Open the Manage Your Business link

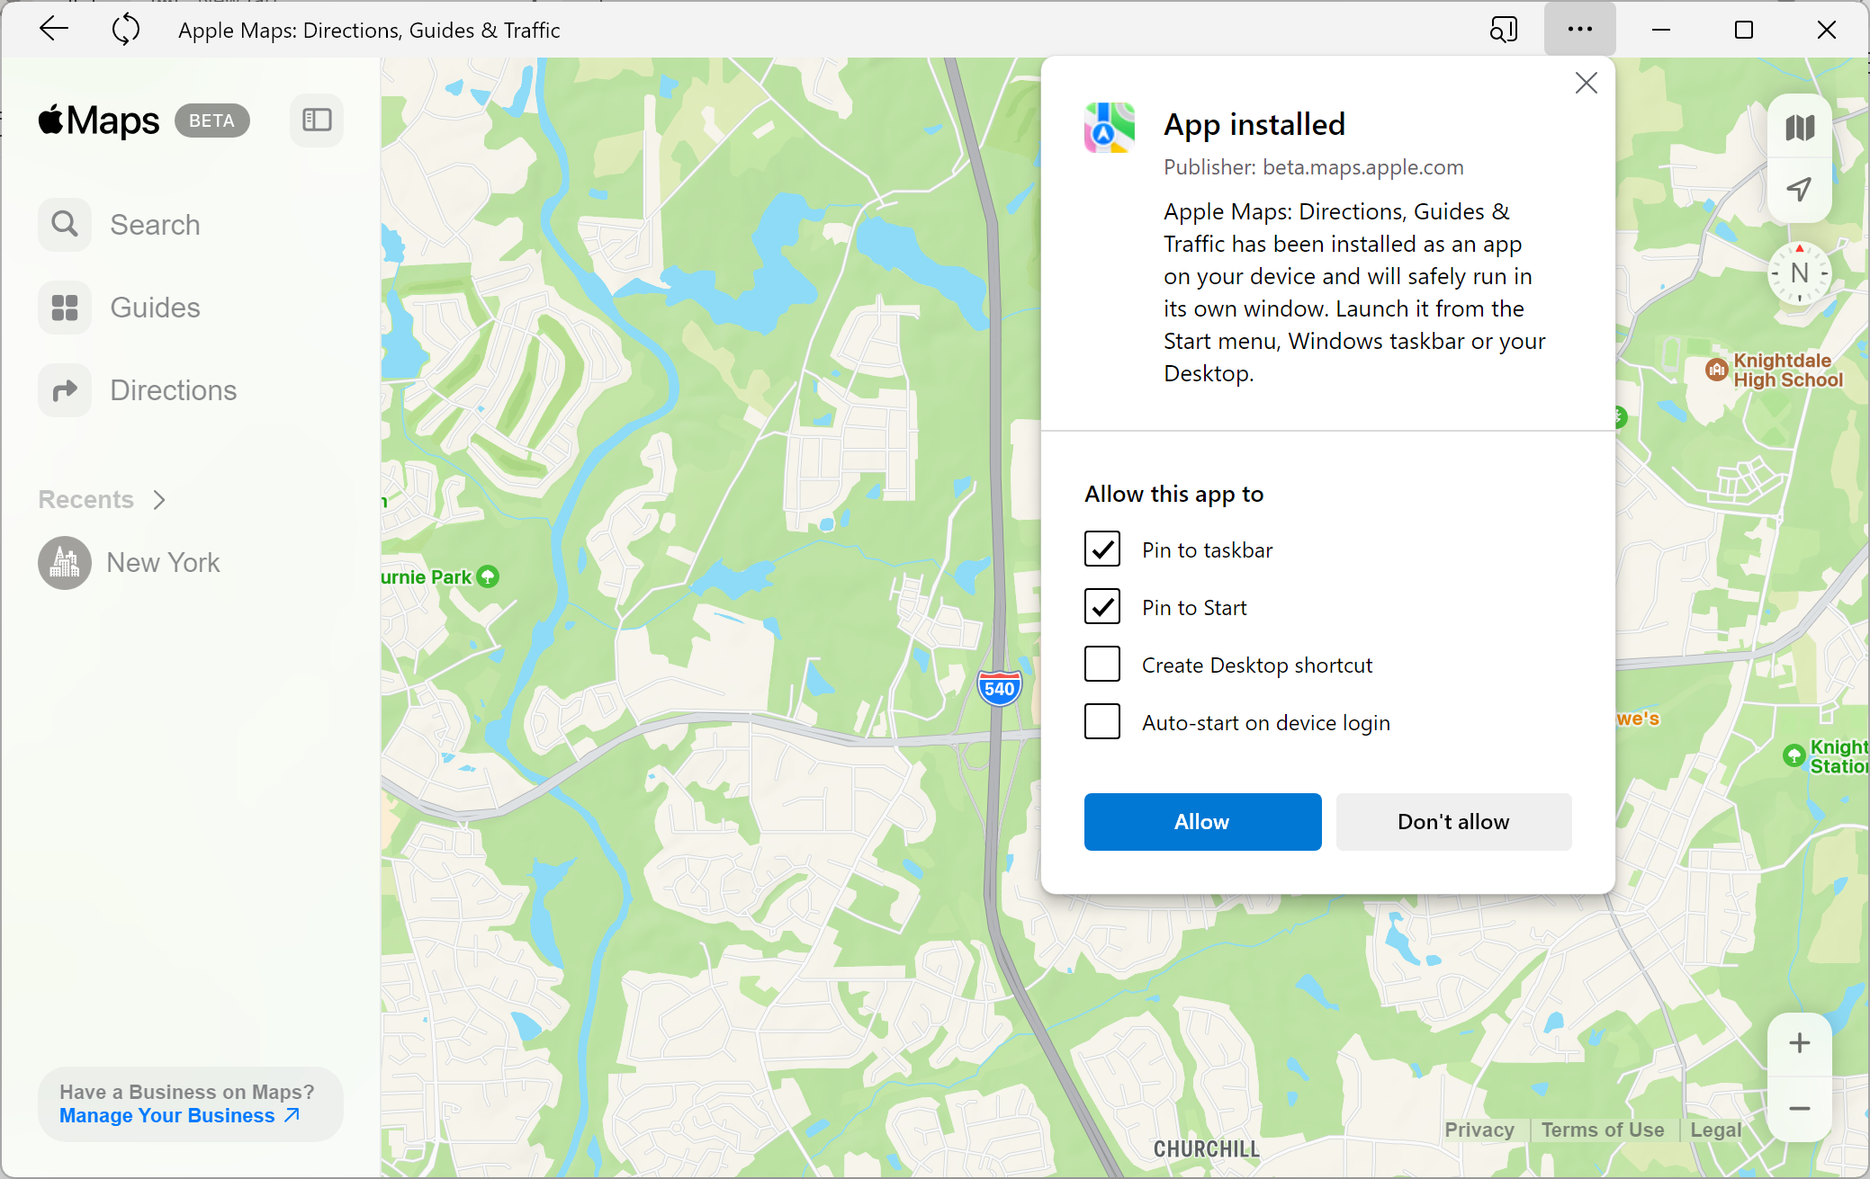166,1115
